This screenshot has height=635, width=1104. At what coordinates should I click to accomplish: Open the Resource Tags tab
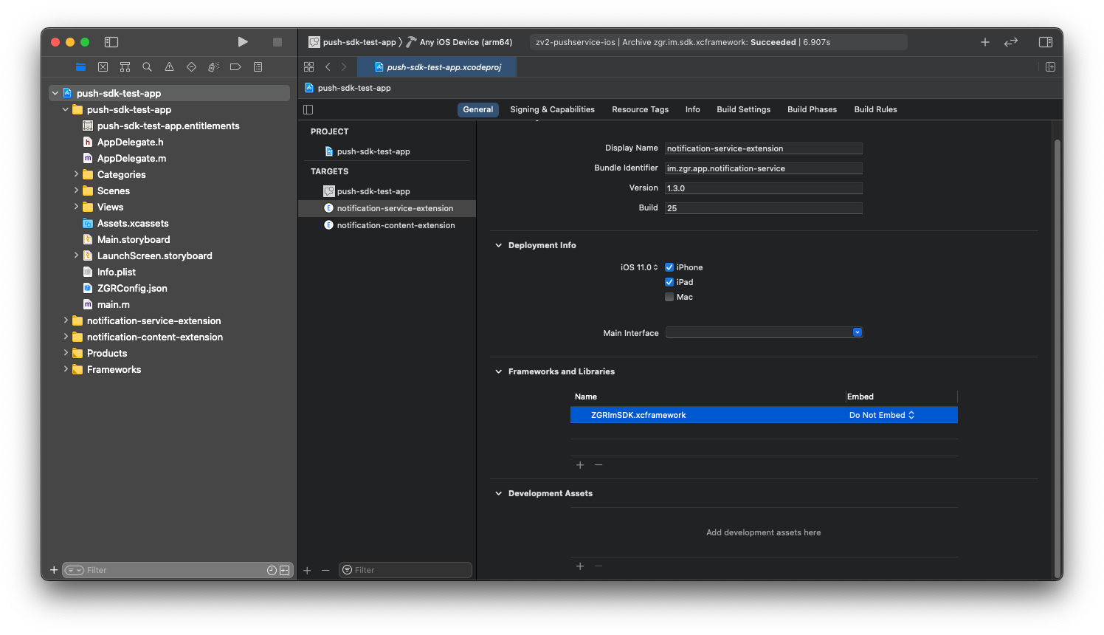click(640, 110)
